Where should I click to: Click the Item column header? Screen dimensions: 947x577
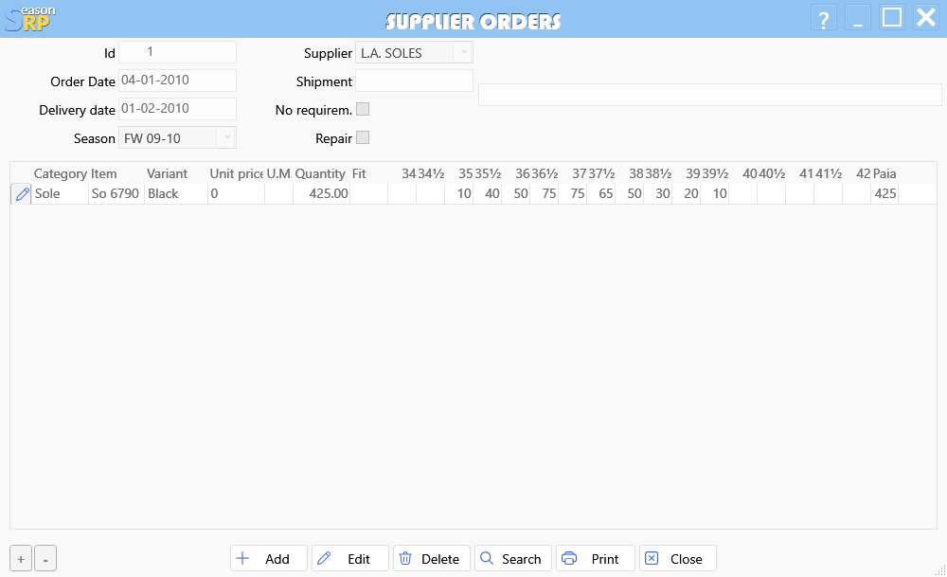(x=104, y=174)
